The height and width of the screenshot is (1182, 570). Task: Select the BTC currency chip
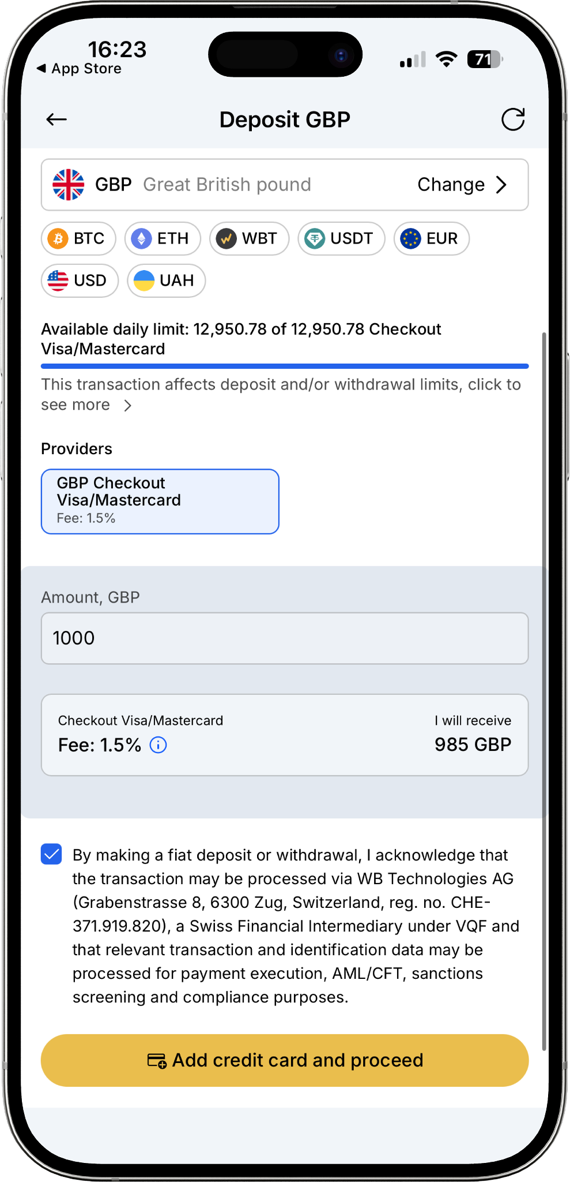[x=78, y=238]
